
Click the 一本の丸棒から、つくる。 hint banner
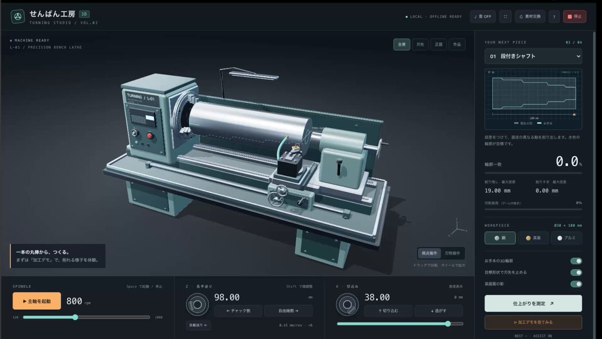click(x=58, y=256)
